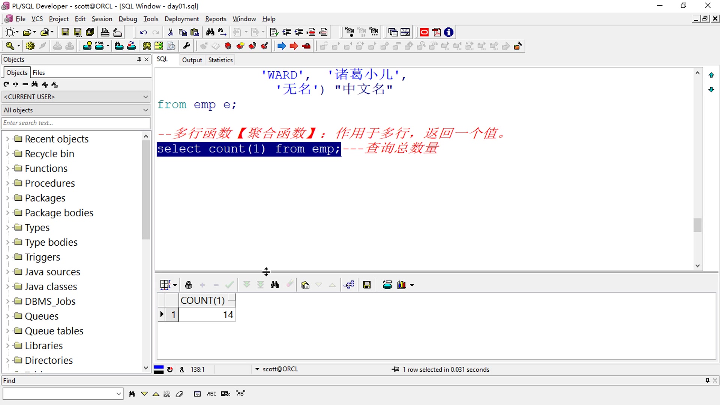Select All objects dropdown filter
The image size is (720, 405).
click(x=76, y=110)
